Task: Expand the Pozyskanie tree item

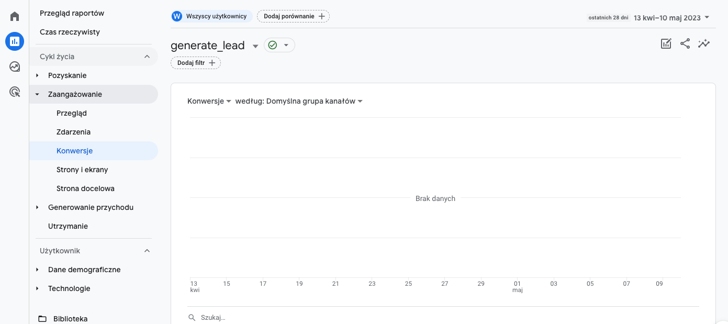Action: click(38, 75)
